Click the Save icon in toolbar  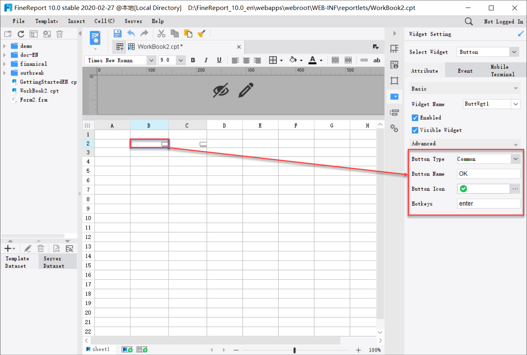pyautogui.click(x=118, y=33)
